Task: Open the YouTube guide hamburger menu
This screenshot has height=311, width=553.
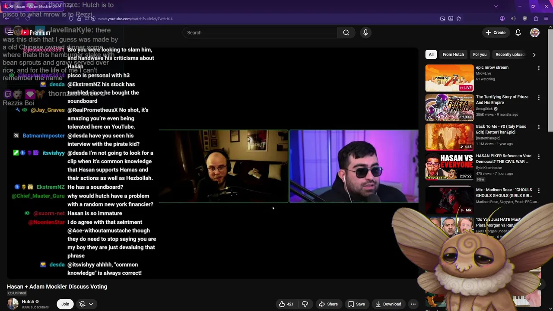Action: pos(10,32)
